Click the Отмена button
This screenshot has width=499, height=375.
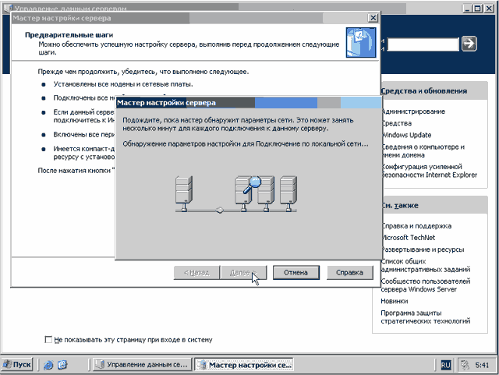[x=296, y=273]
